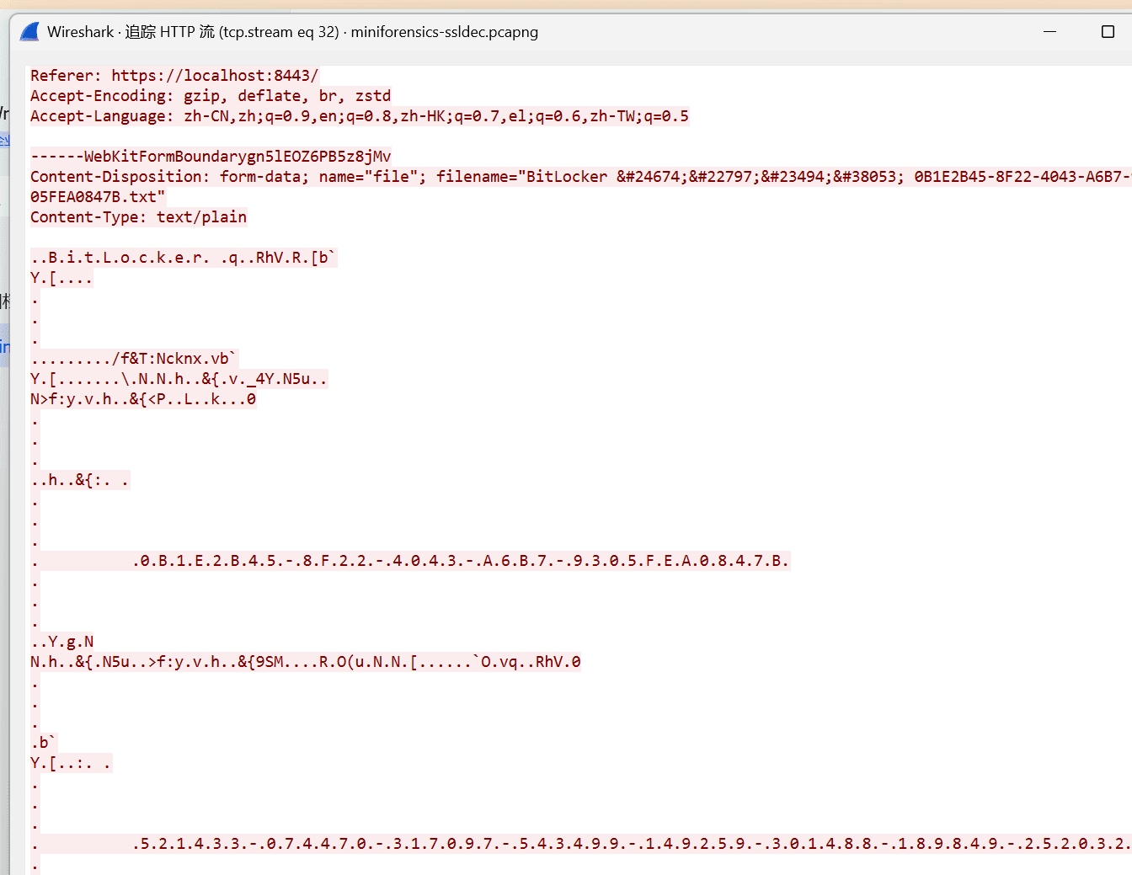Select the Referer https://localhost:8443/ line

174,76
